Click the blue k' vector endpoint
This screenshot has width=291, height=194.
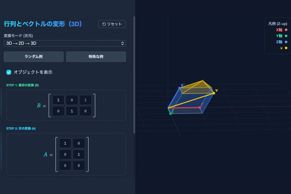tap(179, 88)
